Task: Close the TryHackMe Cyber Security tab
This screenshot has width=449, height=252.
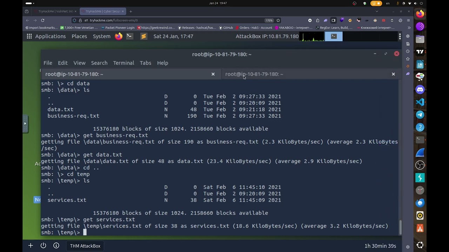Action: click(x=123, y=11)
